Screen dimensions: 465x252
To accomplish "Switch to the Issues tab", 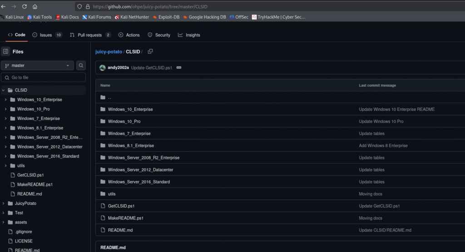I will pyautogui.click(x=45, y=35).
